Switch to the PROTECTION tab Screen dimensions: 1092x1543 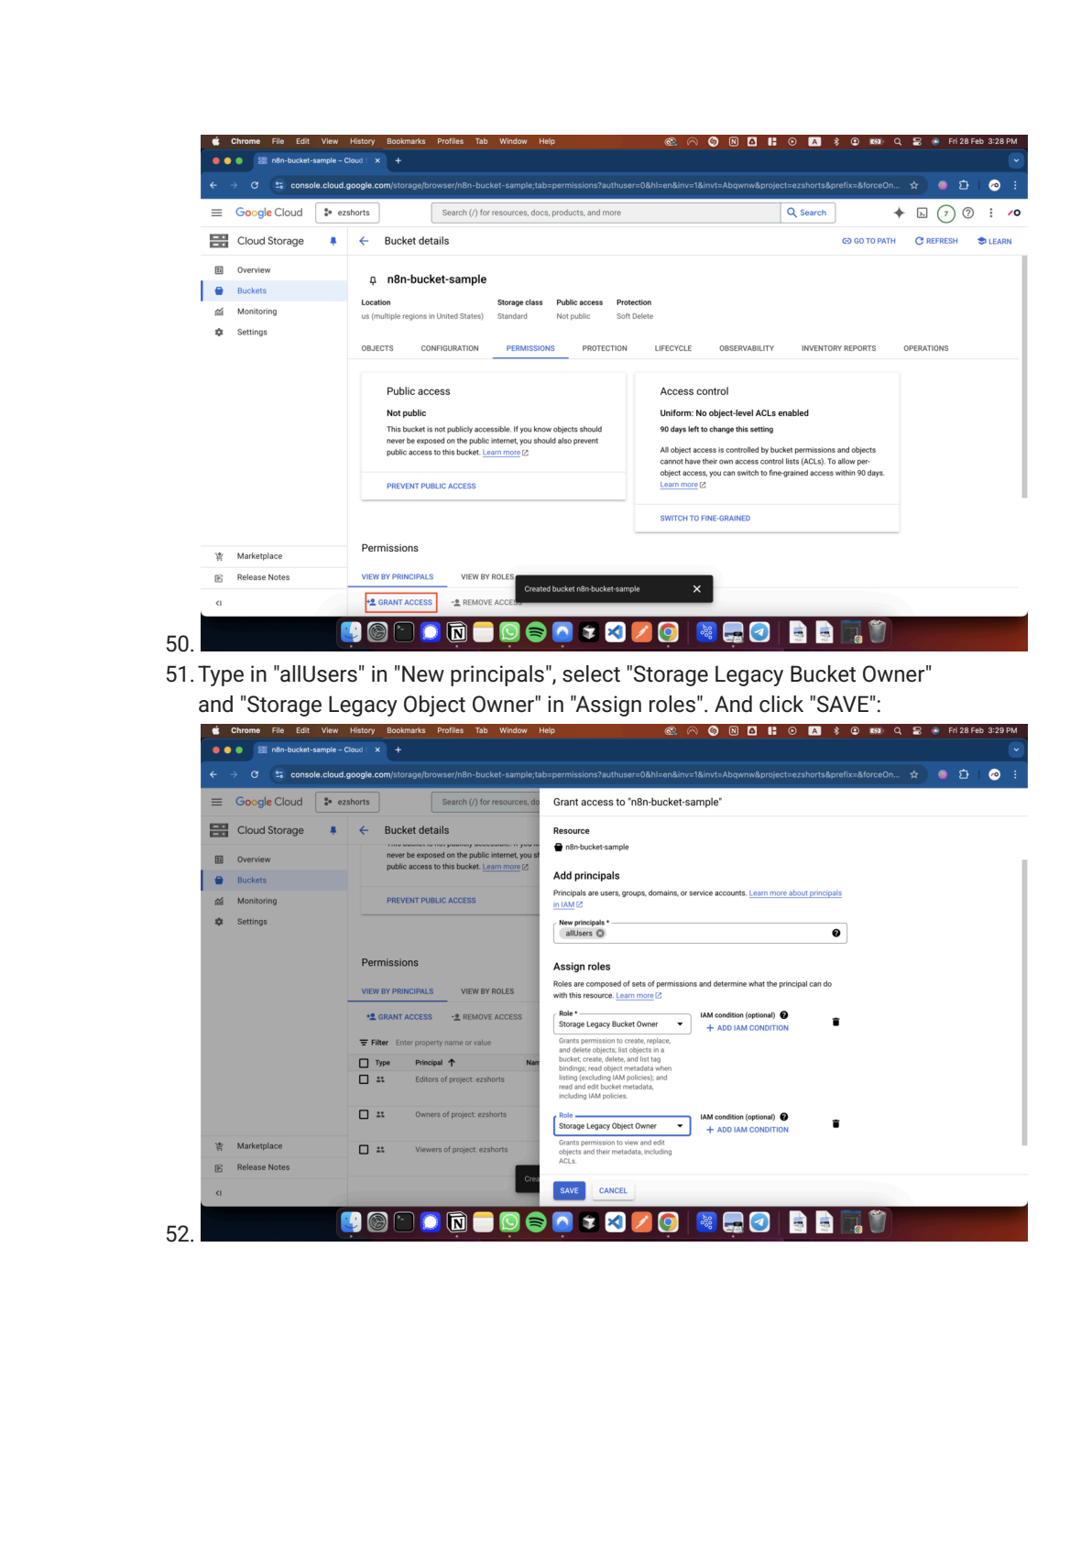coord(605,348)
